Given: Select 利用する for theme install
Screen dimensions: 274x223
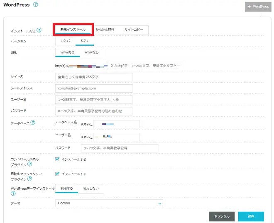Looking at the screenshot, I should pos(67,189).
